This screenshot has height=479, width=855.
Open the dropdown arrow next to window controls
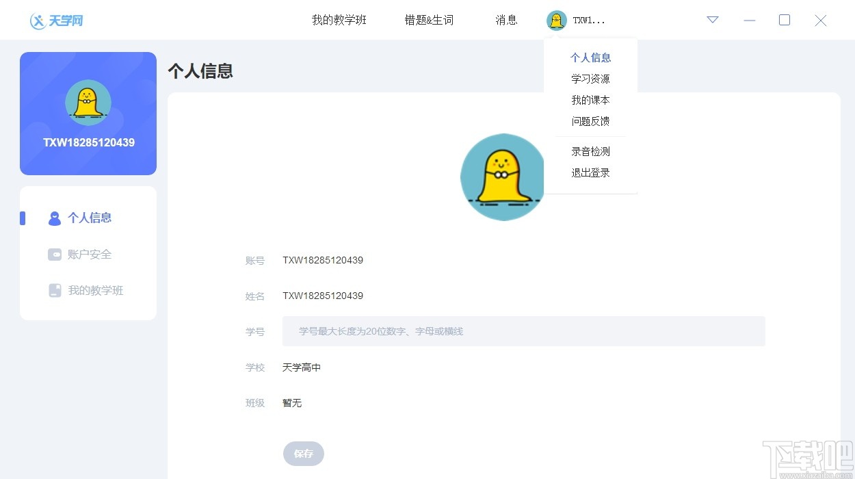pos(712,21)
